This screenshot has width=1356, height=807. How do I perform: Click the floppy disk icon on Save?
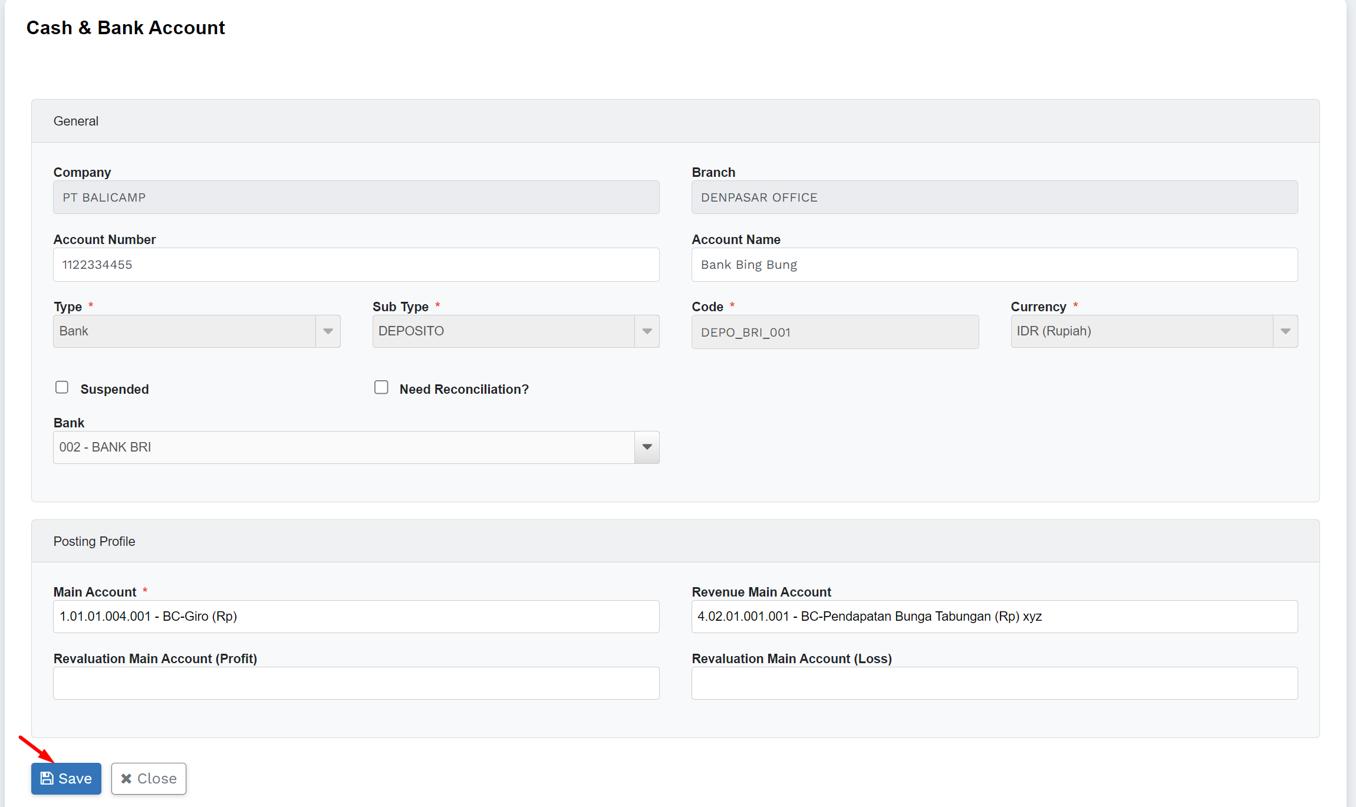[x=47, y=778]
